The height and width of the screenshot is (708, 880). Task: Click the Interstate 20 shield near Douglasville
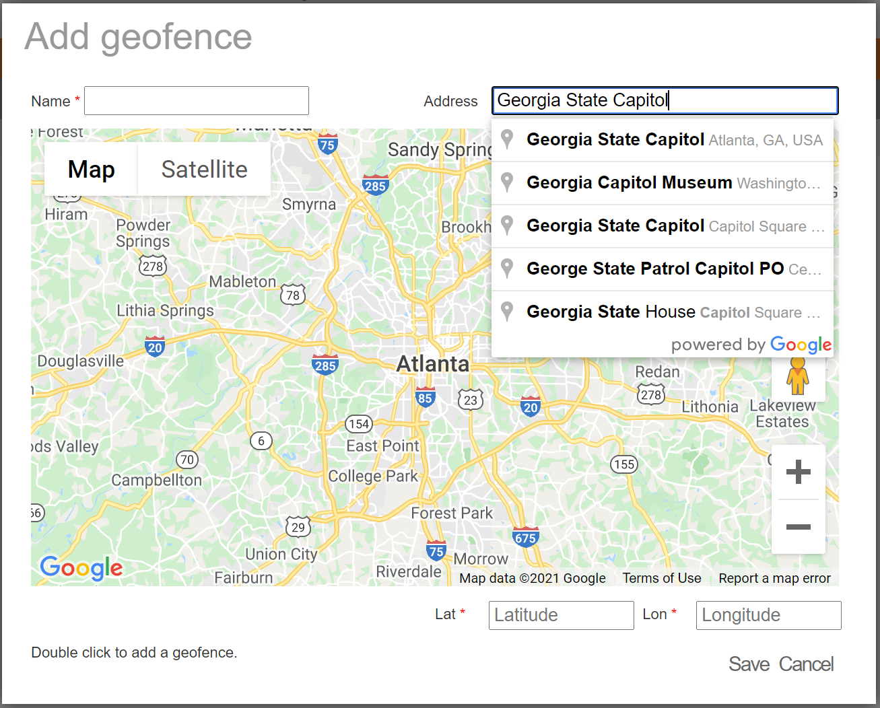click(x=155, y=347)
